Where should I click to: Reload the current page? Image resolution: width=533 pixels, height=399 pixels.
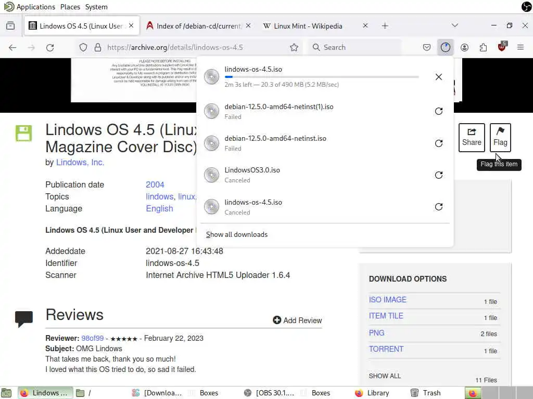click(x=50, y=47)
